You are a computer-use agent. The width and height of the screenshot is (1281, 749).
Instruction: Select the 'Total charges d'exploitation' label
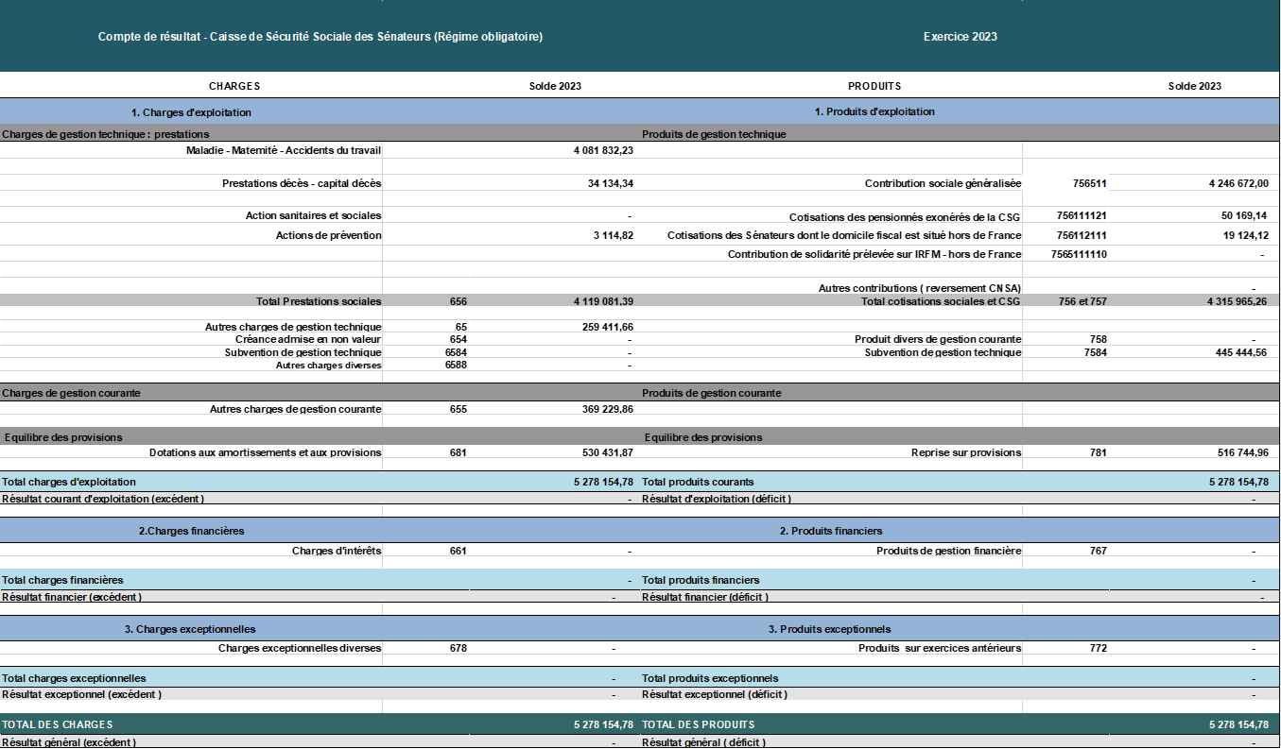pos(69,482)
